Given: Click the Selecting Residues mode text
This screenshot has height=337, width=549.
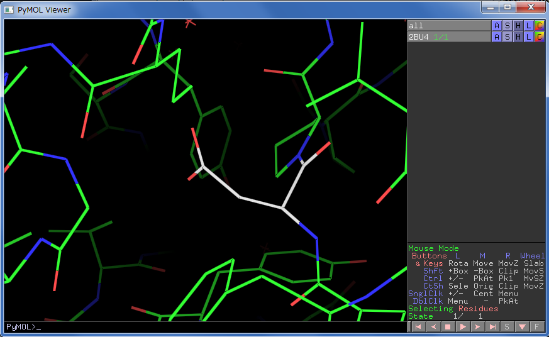Looking at the screenshot, I should [x=453, y=309].
